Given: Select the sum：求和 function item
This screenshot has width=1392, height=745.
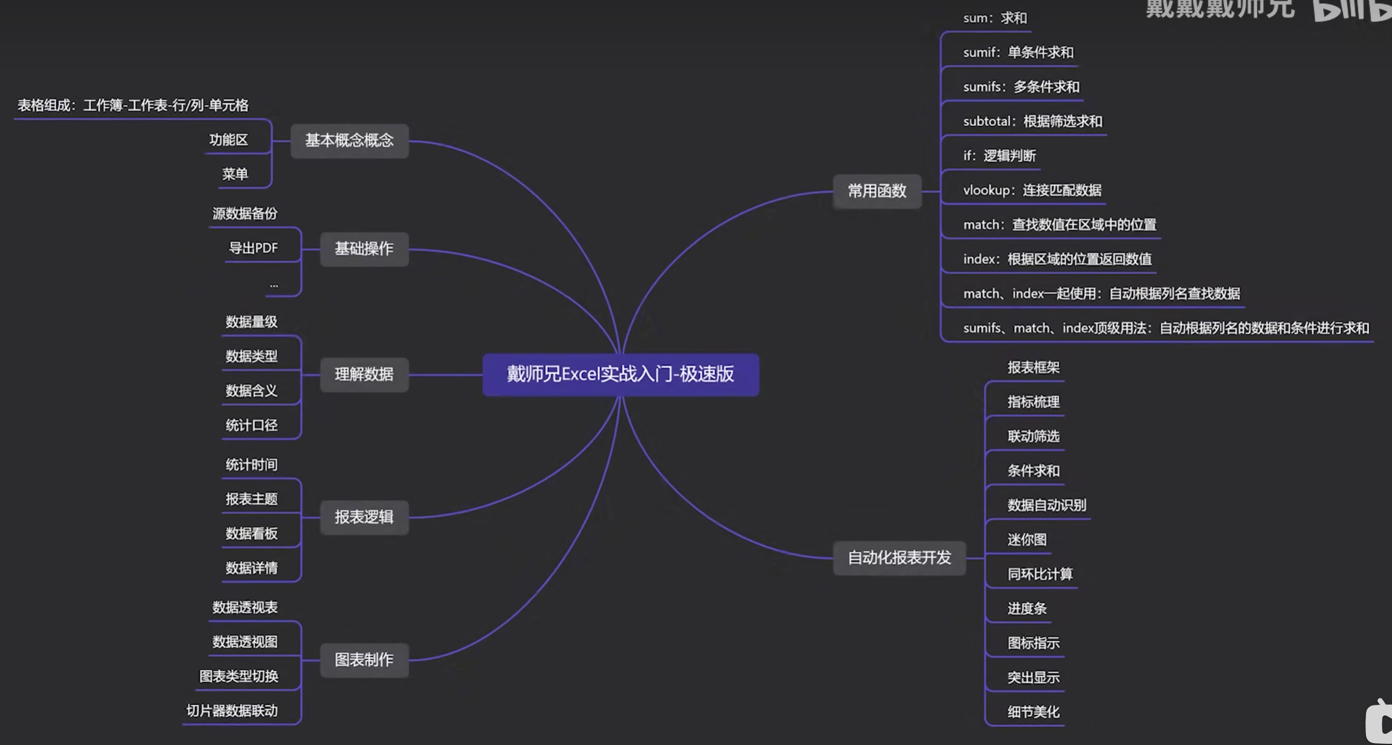Looking at the screenshot, I should click(x=995, y=18).
